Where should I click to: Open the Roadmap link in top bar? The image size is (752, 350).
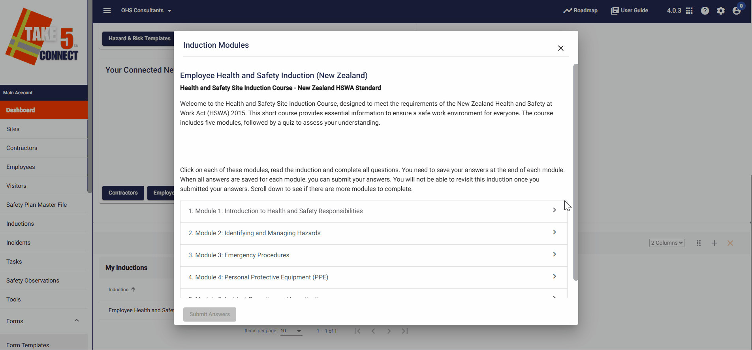580,11
